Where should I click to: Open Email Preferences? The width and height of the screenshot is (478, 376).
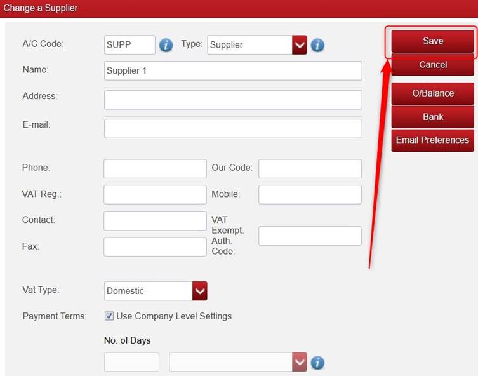[x=432, y=140]
